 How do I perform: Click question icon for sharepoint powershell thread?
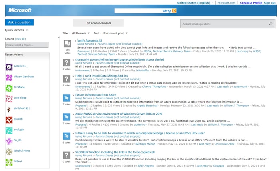pyautogui.click(x=66, y=63)
